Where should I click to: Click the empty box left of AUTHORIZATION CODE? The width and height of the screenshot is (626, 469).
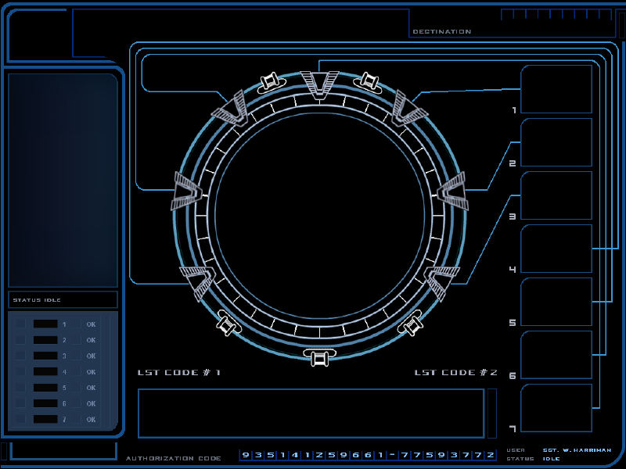(63, 451)
